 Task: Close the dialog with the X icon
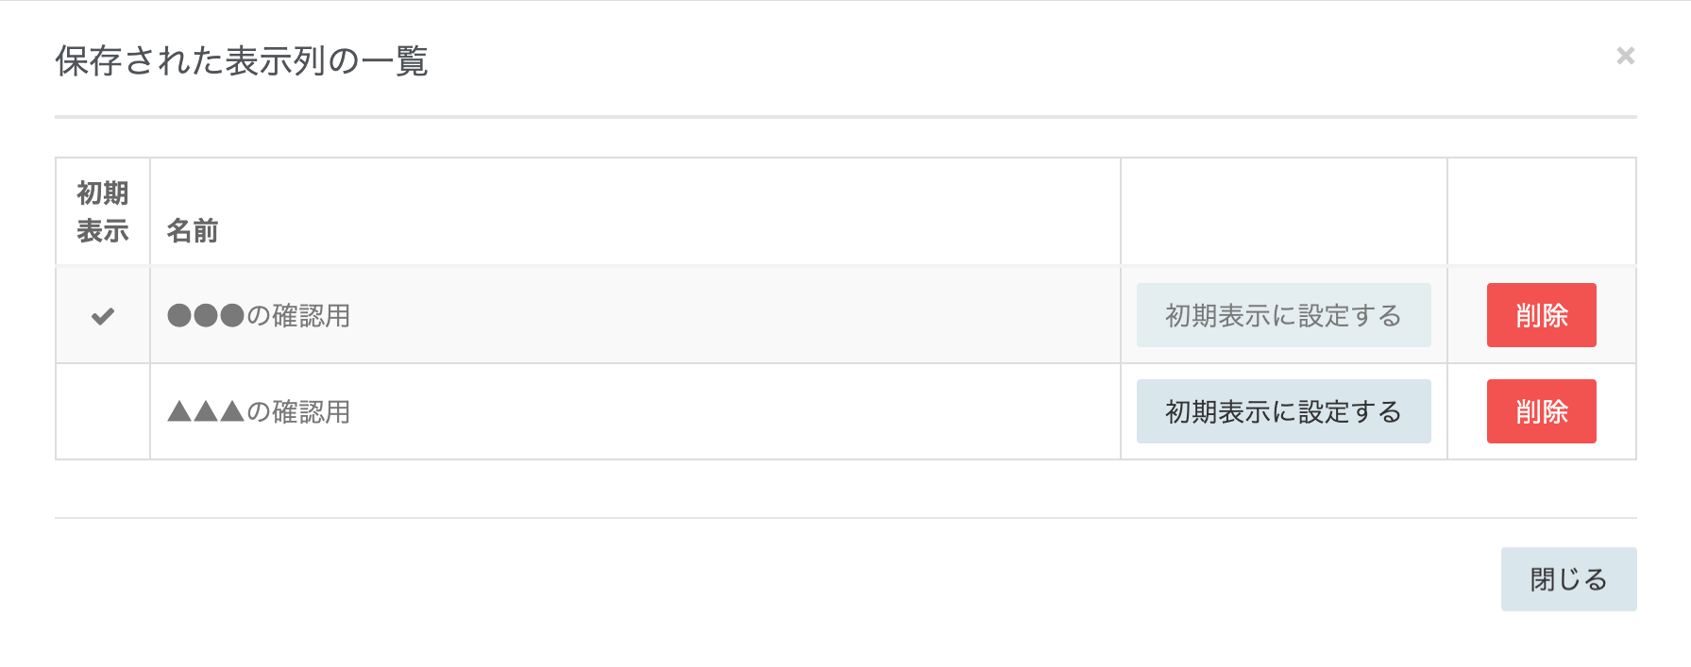pos(1625,56)
